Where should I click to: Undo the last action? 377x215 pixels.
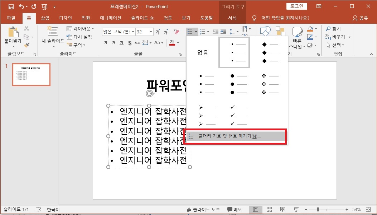[21, 7]
